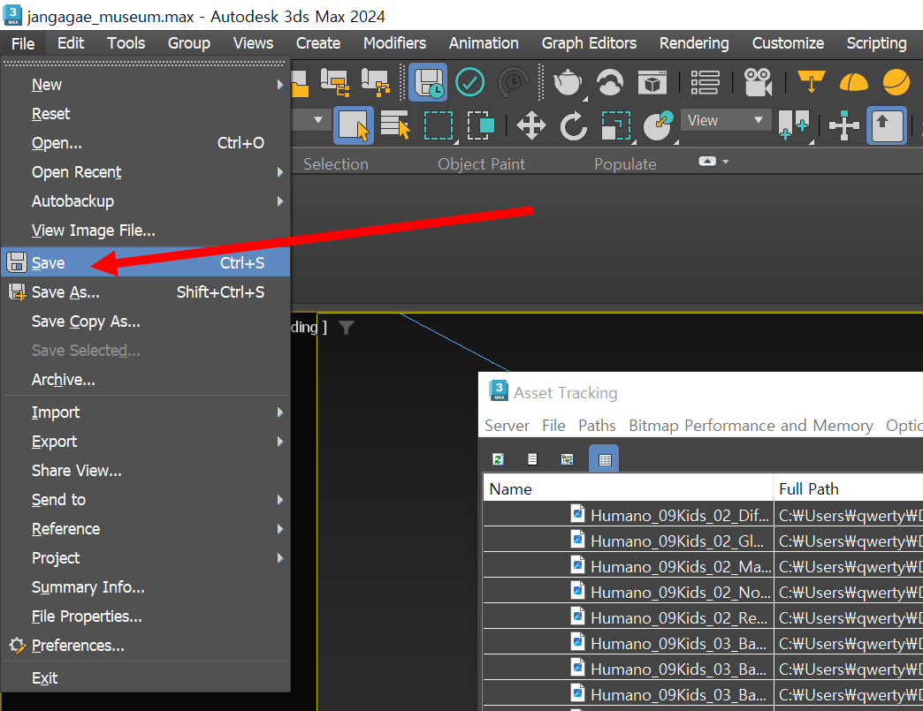
Task: Click the viewport filter funnel icon
Action: coord(347,328)
